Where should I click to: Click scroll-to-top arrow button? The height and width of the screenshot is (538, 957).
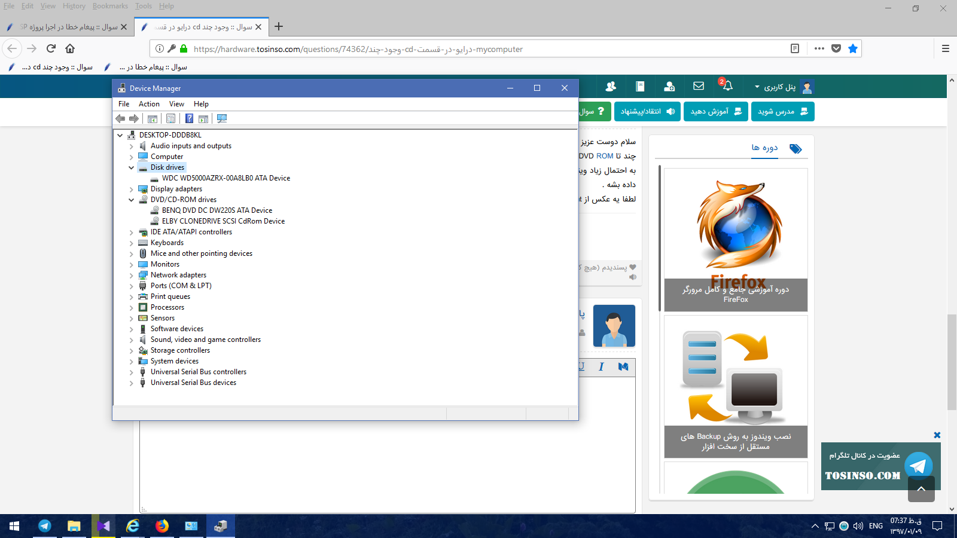(x=921, y=489)
